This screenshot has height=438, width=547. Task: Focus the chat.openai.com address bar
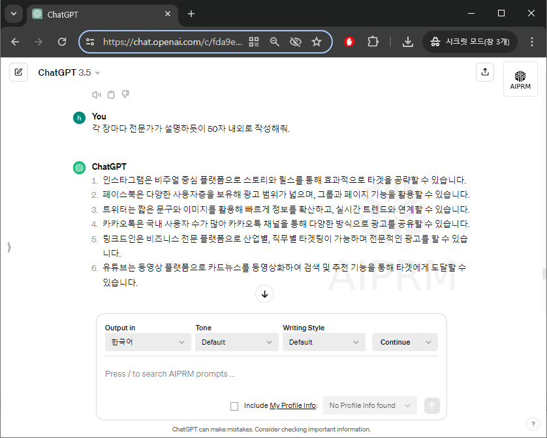172,42
